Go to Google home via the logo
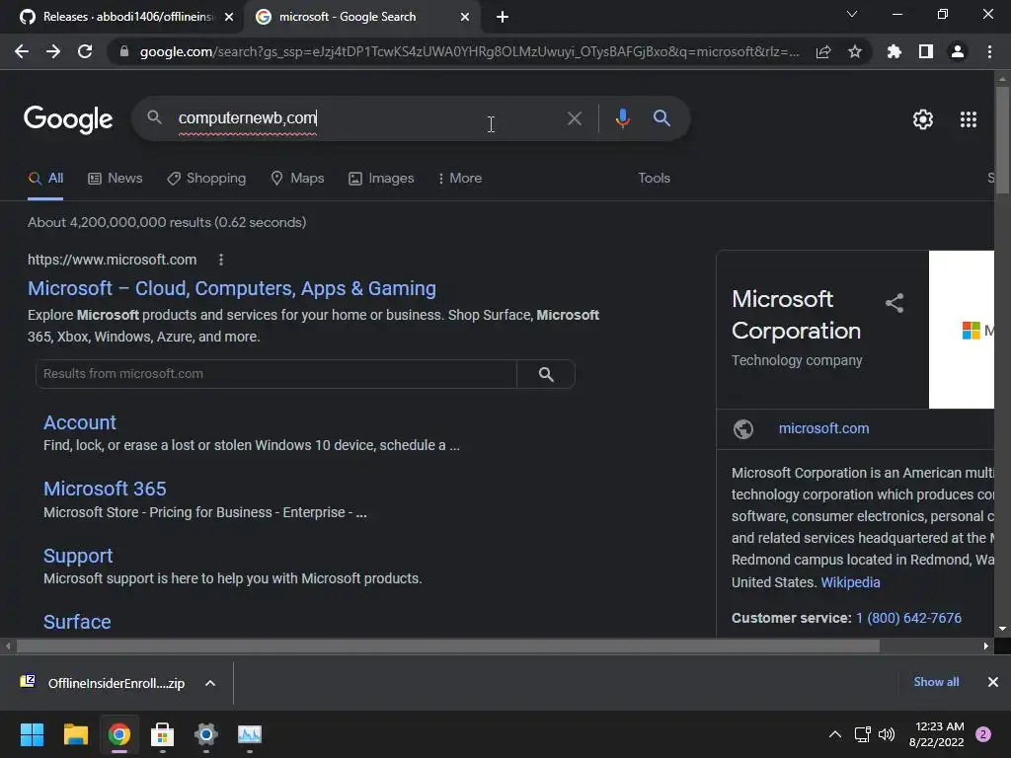The width and height of the screenshot is (1011, 758). (68, 119)
